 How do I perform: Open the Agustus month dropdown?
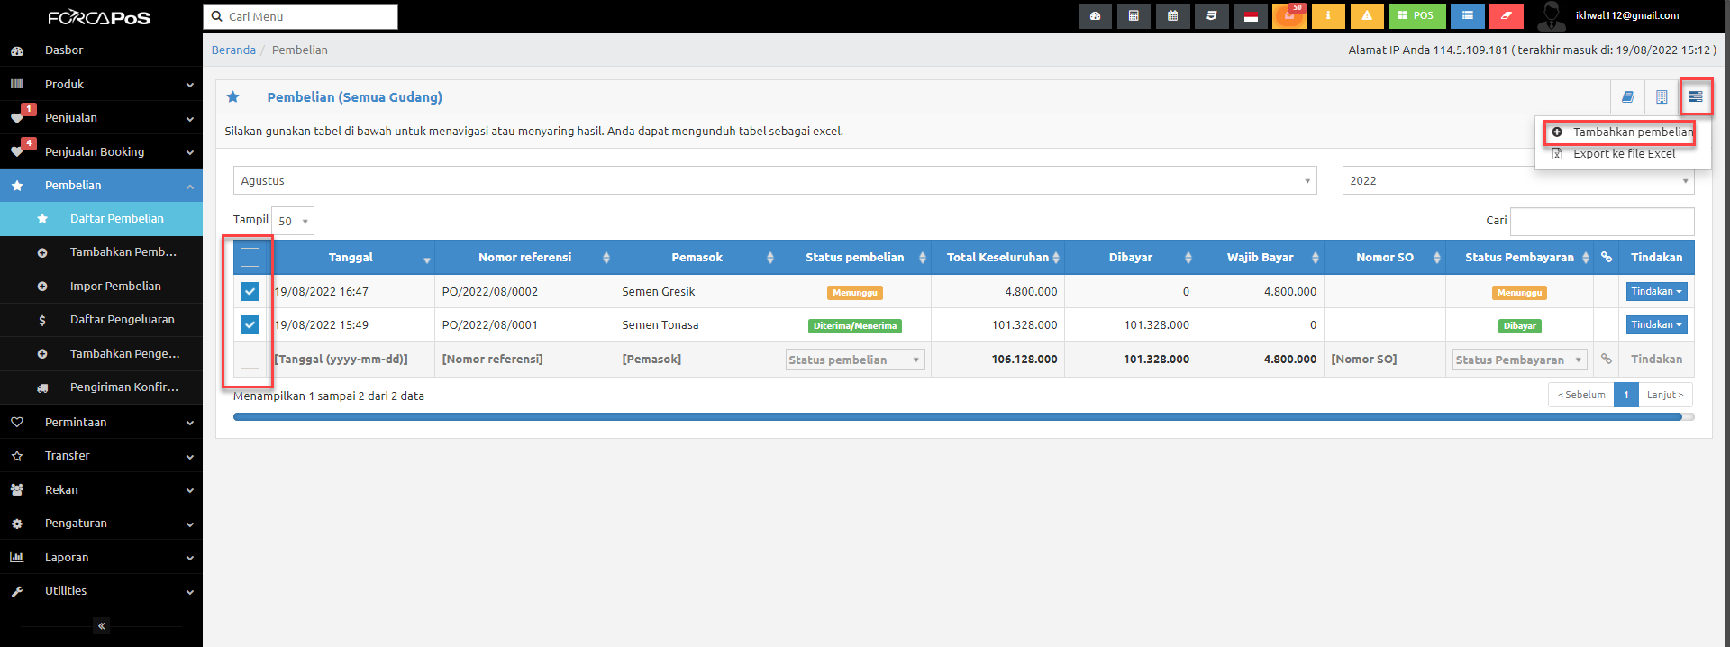775,180
